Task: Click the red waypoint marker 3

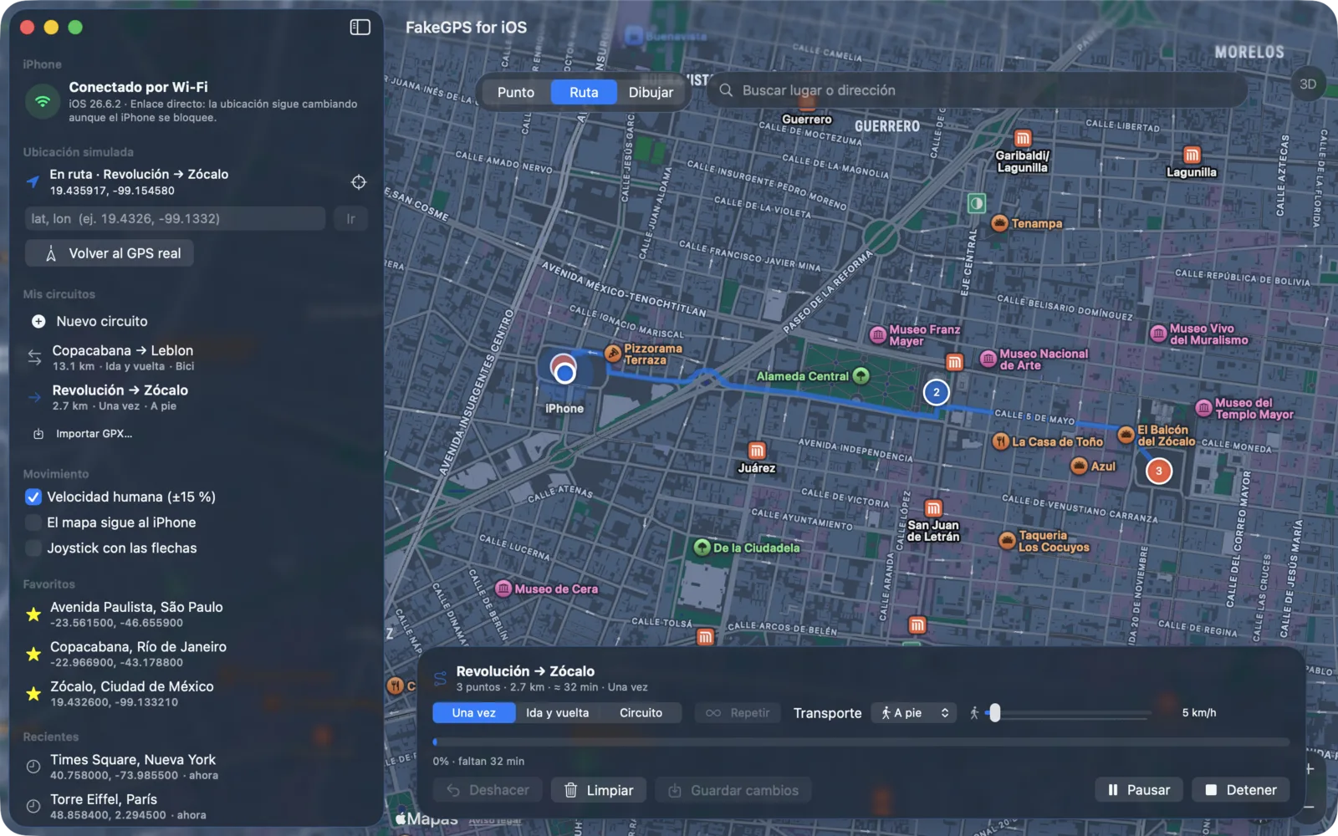Action: click(1158, 471)
